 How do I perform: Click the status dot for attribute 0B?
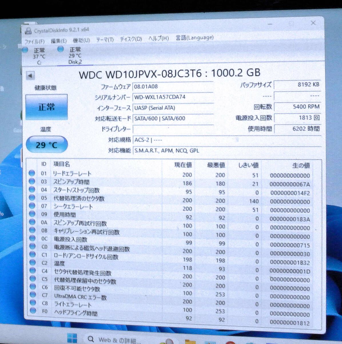point(32,230)
